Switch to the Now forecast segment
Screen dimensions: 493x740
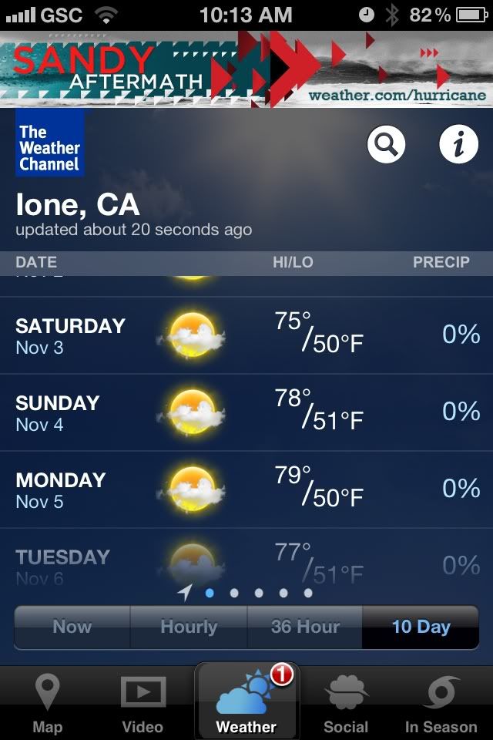tap(72, 627)
